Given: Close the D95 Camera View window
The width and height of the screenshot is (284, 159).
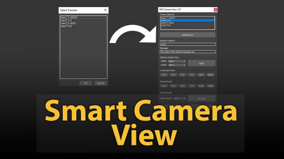Looking at the screenshot, I should pos(216,10).
